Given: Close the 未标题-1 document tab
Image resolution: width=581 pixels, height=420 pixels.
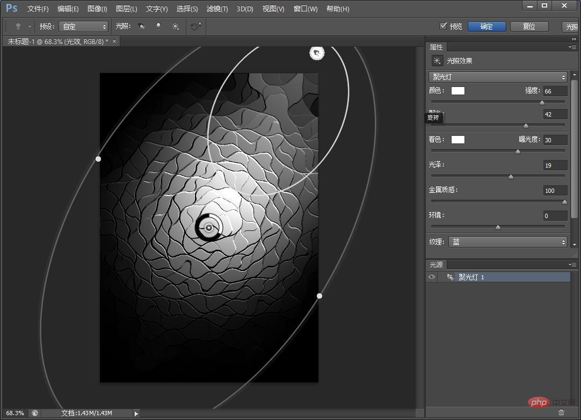Looking at the screenshot, I should click(x=114, y=41).
